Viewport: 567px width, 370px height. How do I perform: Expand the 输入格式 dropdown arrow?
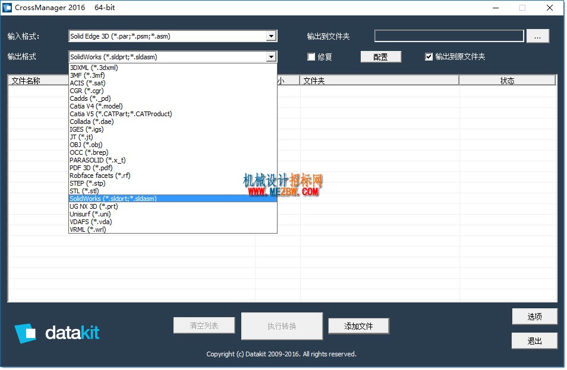coord(271,36)
